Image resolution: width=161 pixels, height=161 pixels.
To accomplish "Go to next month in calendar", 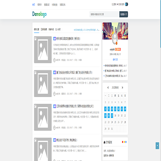I will click(123, 88).
